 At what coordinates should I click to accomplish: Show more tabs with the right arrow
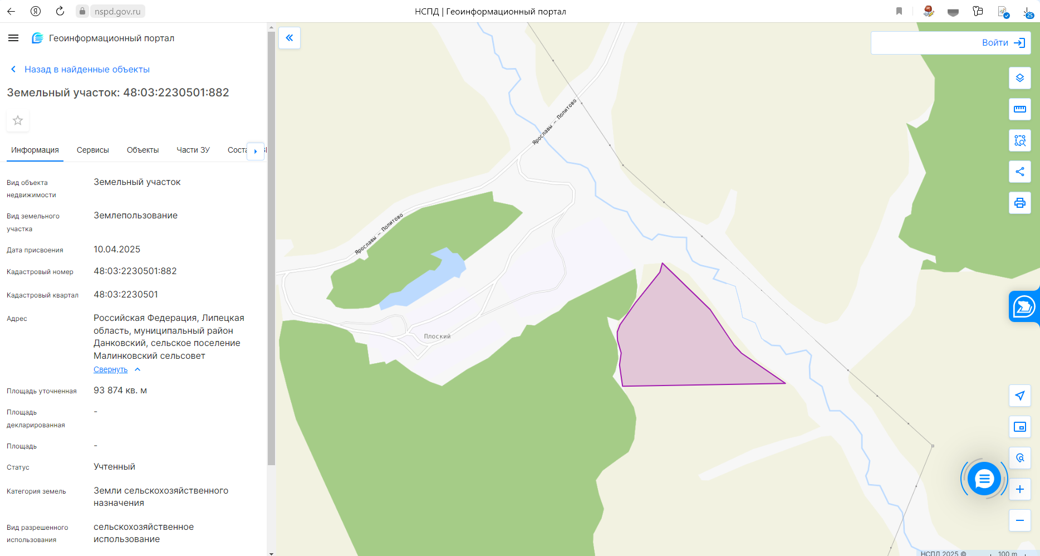tap(256, 151)
